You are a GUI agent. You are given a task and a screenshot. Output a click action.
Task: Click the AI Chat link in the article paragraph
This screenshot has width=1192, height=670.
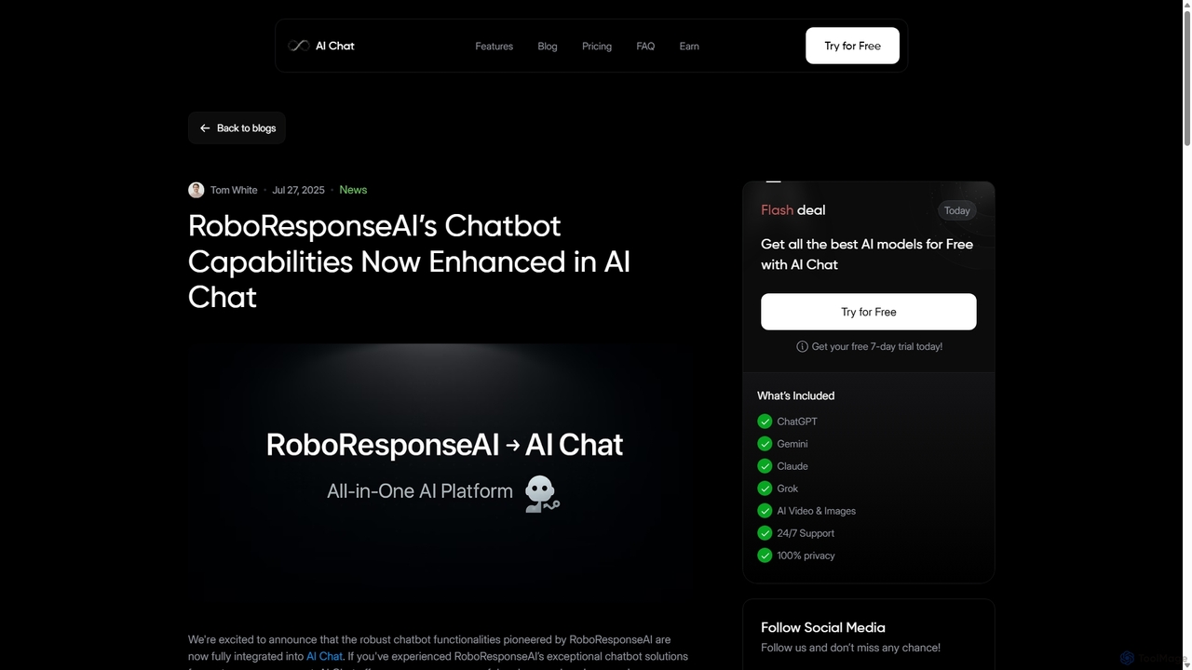tap(324, 656)
